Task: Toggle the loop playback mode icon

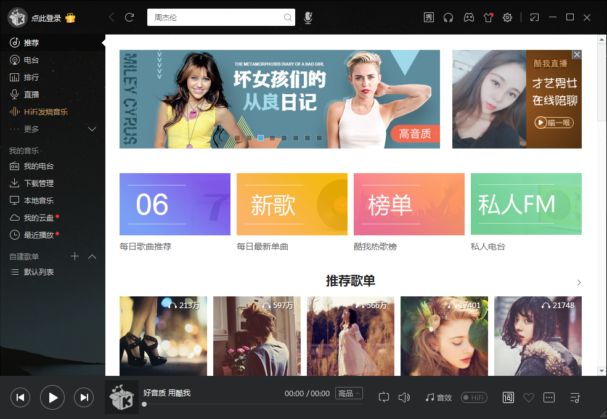Action: [384, 397]
